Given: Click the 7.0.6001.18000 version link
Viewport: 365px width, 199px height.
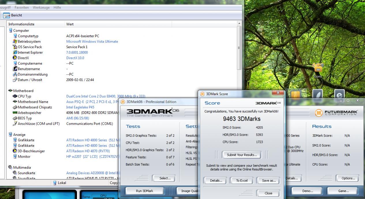Looking at the screenshot, I should pos(77,52).
